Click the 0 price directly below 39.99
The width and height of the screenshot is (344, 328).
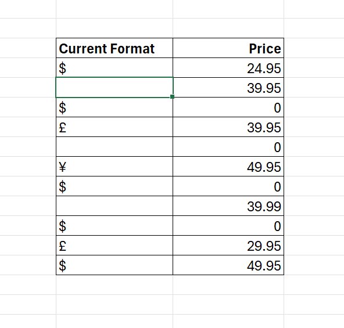click(228, 226)
